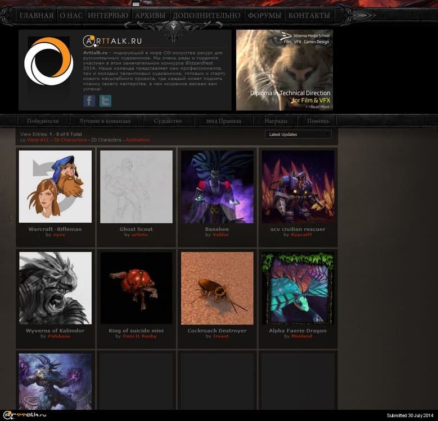
Task: Open the author link under Warcraft -Rifleman
Action: point(59,235)
